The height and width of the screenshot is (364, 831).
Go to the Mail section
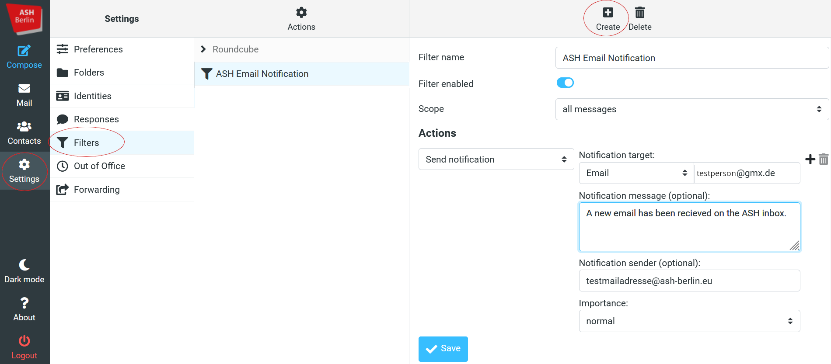[24, 95]
